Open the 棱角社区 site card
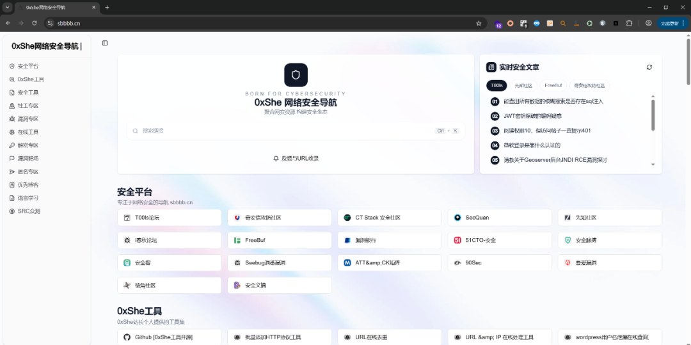The width and height of the screenshot is (691, 345). coord(169,285)
